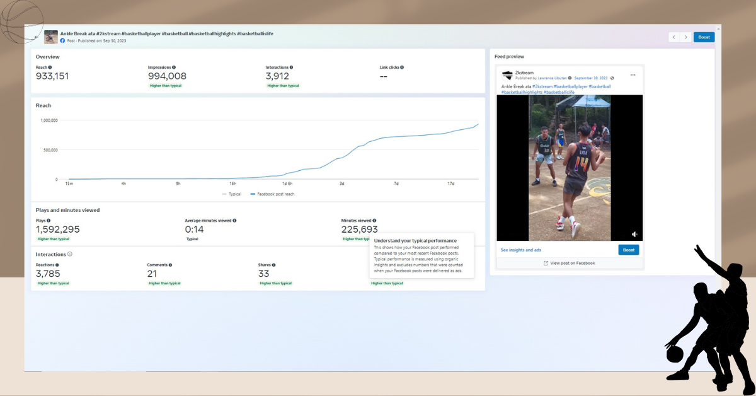Click the info icon beside Reactions
Viewport: 756px width, 396px height.
coord(57,265)
